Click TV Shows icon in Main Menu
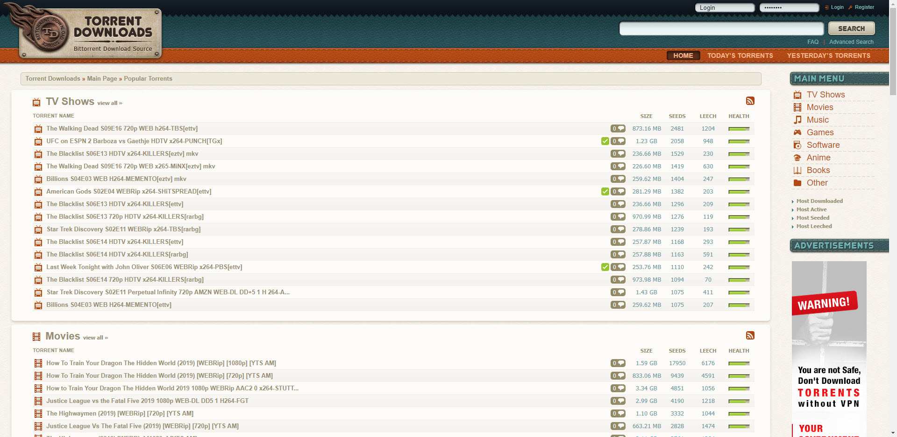Viewport: 897px width, 437px height. point(797,95)
